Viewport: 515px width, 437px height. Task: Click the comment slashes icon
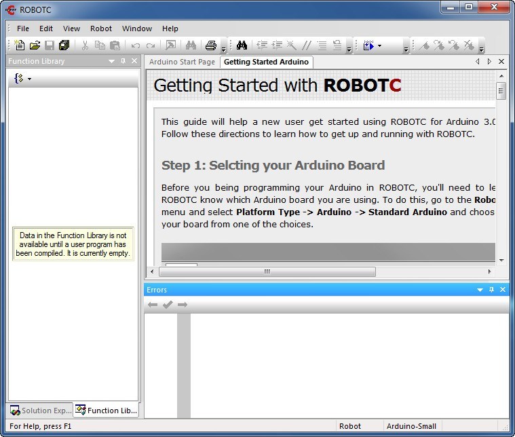pyautogui.click(x=307, y=45)
